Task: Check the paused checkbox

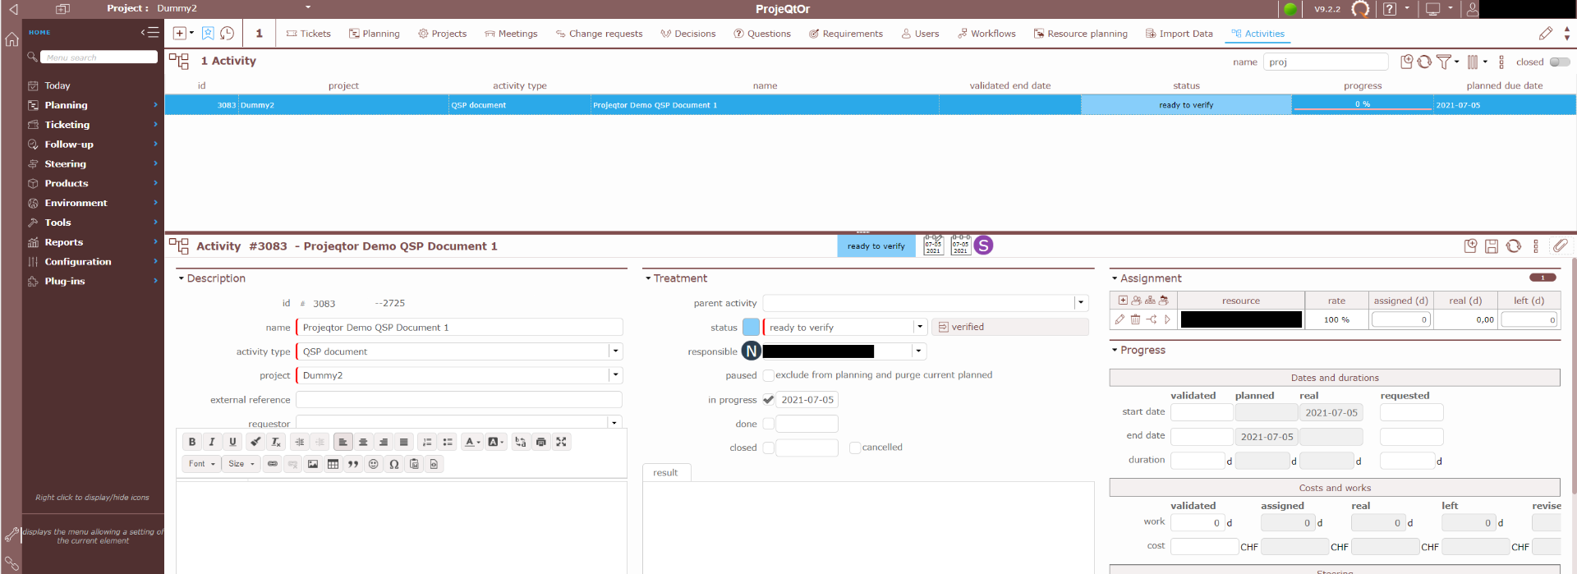Action: point(768,375)
